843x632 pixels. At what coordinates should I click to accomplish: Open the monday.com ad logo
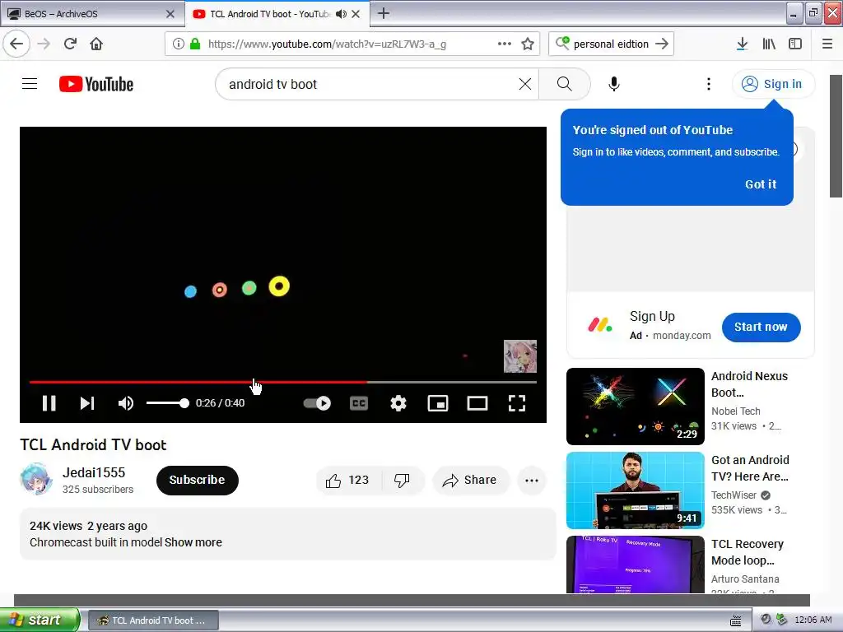click(599, 324)
